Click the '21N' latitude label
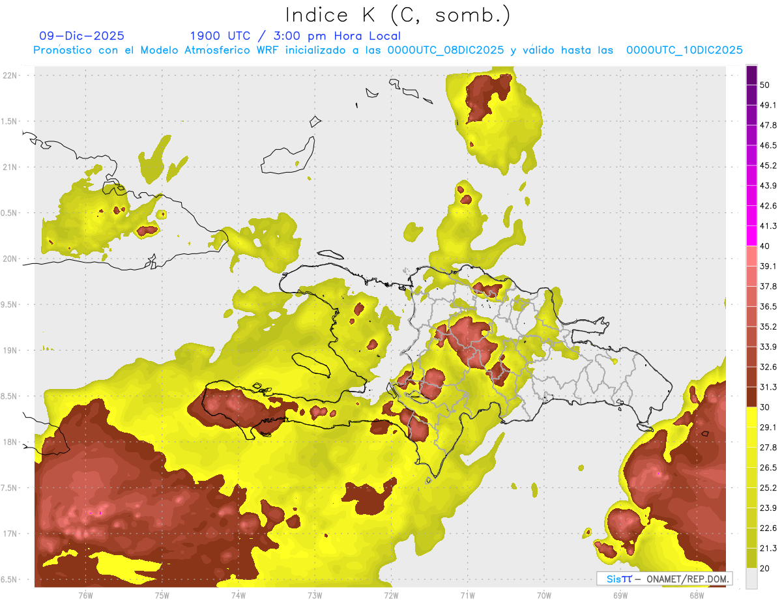Image resolution: width=782 pixels, height=604 pixels. tap(10, 167)
